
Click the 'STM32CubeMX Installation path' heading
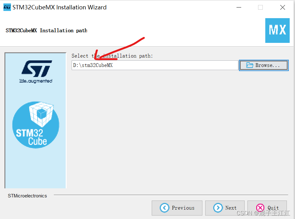pos(47,30)
